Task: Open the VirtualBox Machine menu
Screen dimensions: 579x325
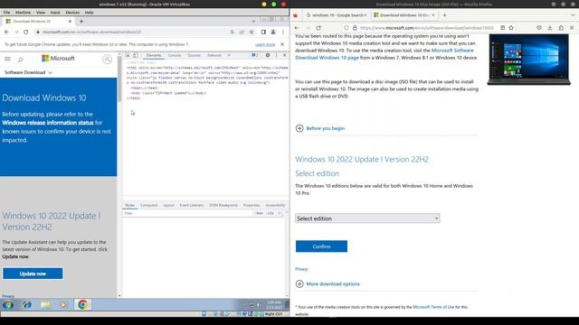Action: pos(23,13)
